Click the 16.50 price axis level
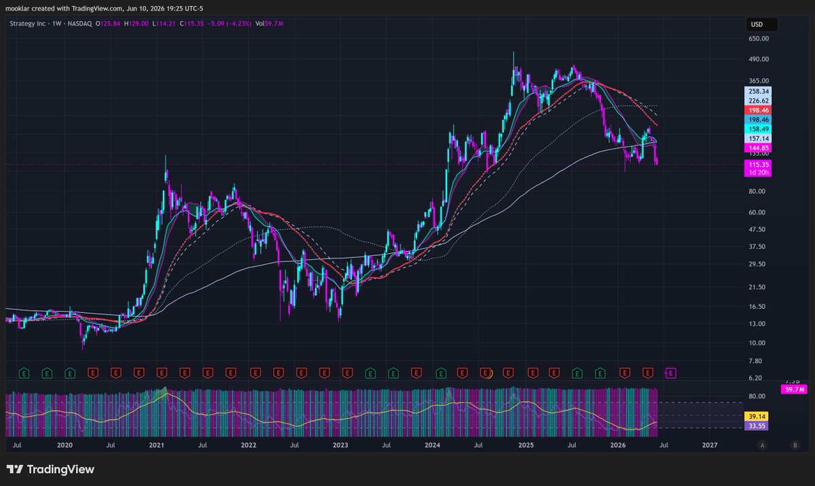The width and height of the screenshot is (815, 486). click(x=757, y=306)
